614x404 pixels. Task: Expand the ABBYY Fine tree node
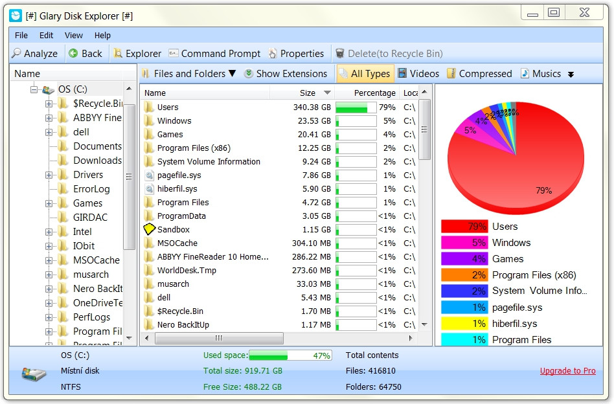tap(49, 118)
